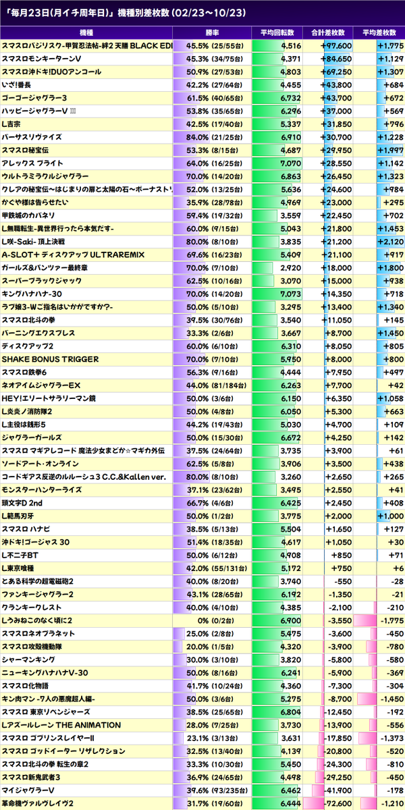Click the 平均差枚数 column header
Viewport: 405px width, 810px height.
379,32
